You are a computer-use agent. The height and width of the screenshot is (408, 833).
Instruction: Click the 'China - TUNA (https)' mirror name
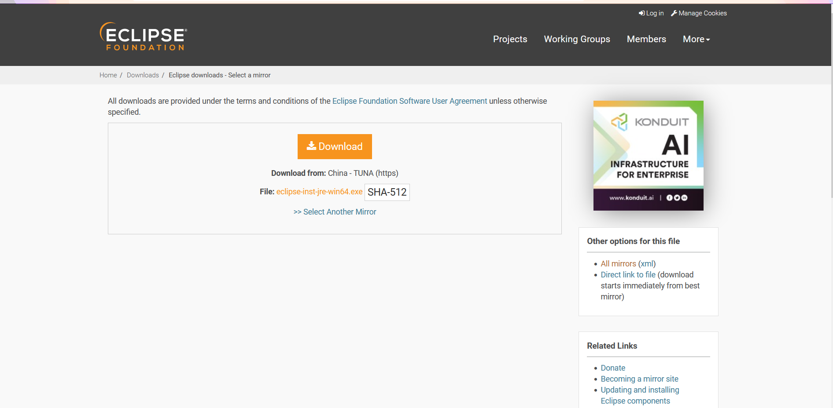(x=363, y=173)
